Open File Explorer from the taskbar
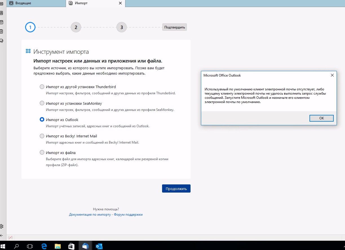The width and height of the screenshot is (345, 250). (x=57, y=246)
